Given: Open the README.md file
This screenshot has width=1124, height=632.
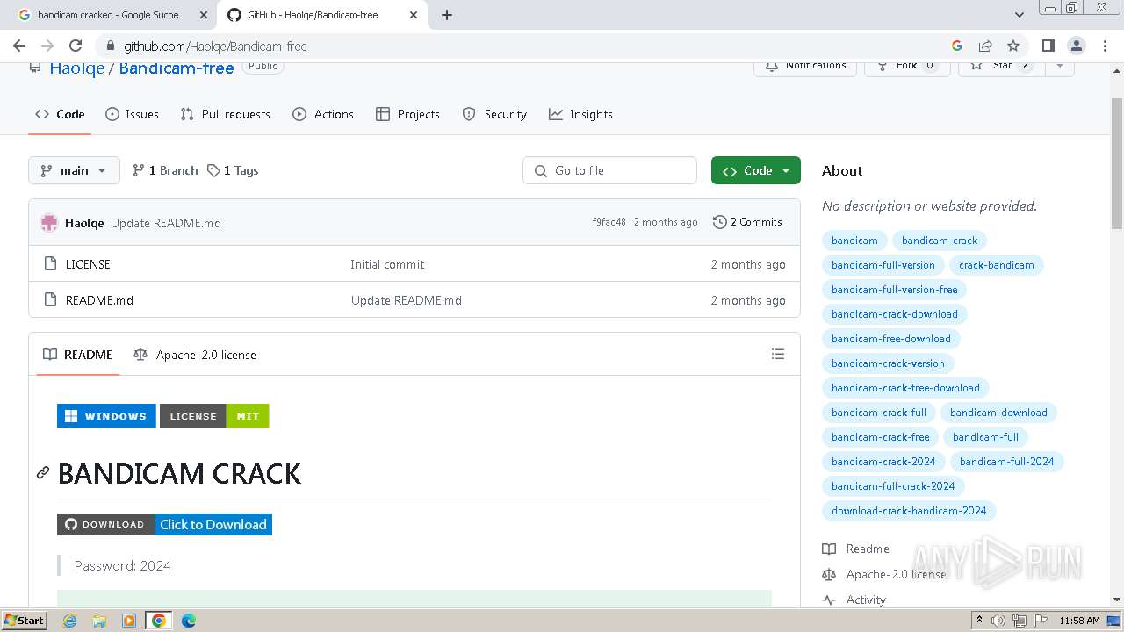Looking at the screenshot, I should [99, 300].
